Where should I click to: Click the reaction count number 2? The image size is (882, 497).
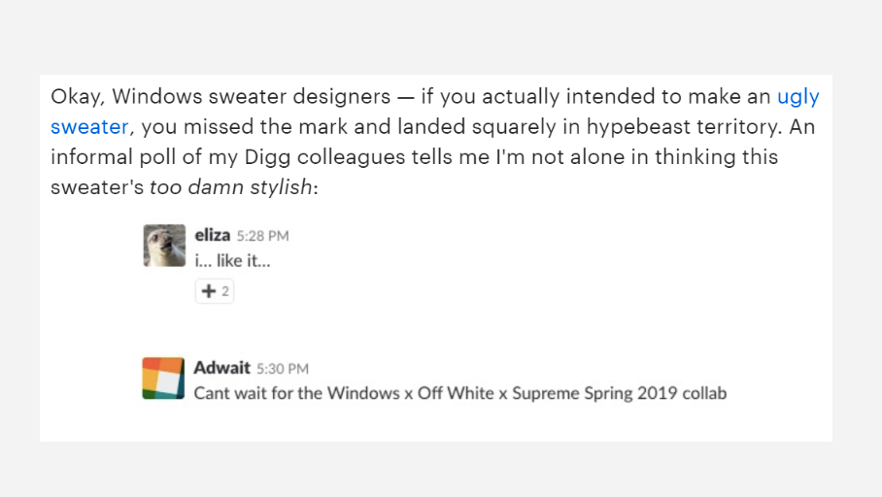pos(225,291)
